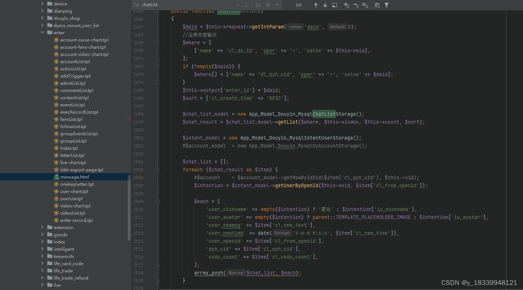Viewport: 523px width, 290px height.
Task: Collapse the enter folder
Action: 42,32
